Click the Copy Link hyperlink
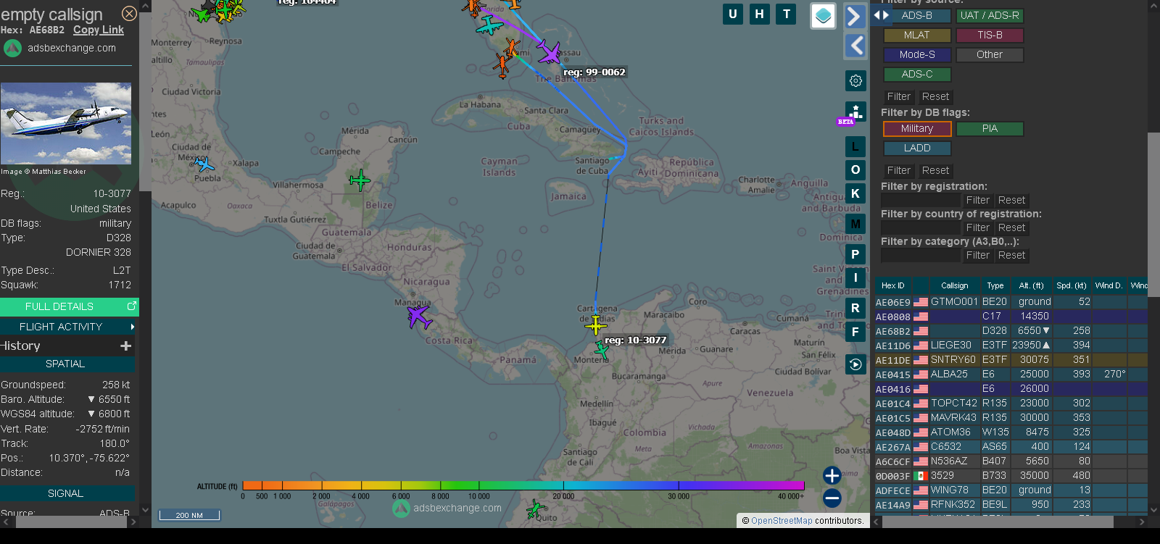Viewport: 1160px width, 544px height. point(99,30)
